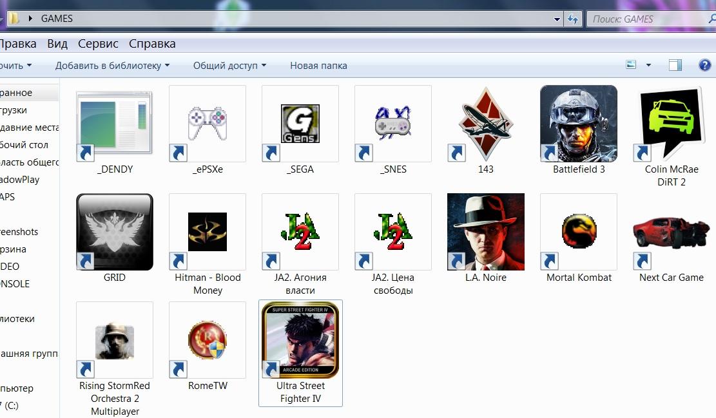Expand the address bar history dropdown

click(557, 19)
